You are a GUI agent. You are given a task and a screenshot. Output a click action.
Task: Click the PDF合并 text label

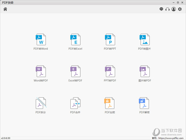coord(75,112)
